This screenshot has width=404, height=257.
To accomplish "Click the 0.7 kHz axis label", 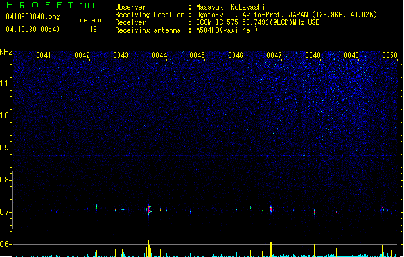I will point(5,212).
